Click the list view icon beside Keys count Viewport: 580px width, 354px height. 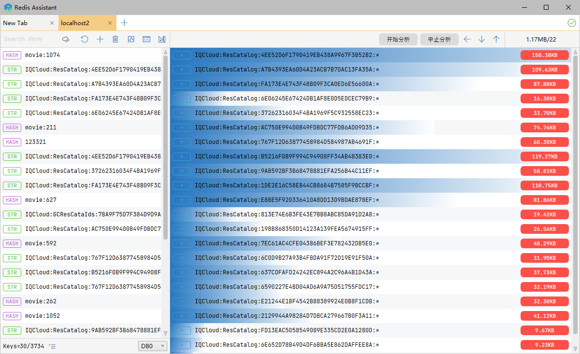coord(52,346)
